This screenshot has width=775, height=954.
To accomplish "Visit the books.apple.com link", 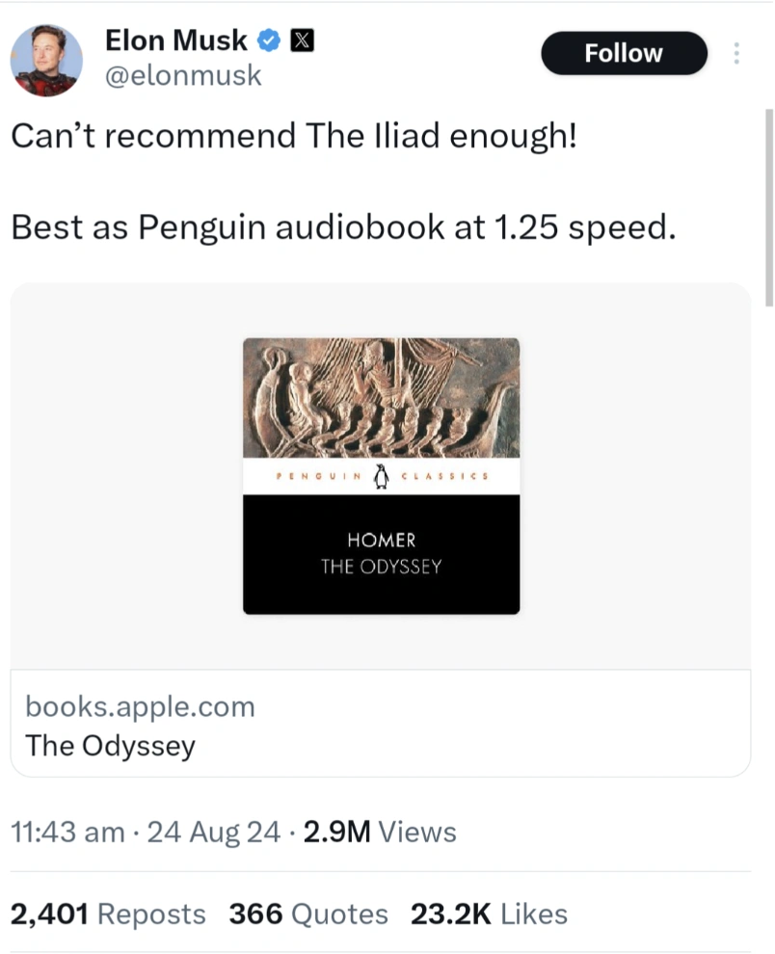I will (x=141, y=706).
